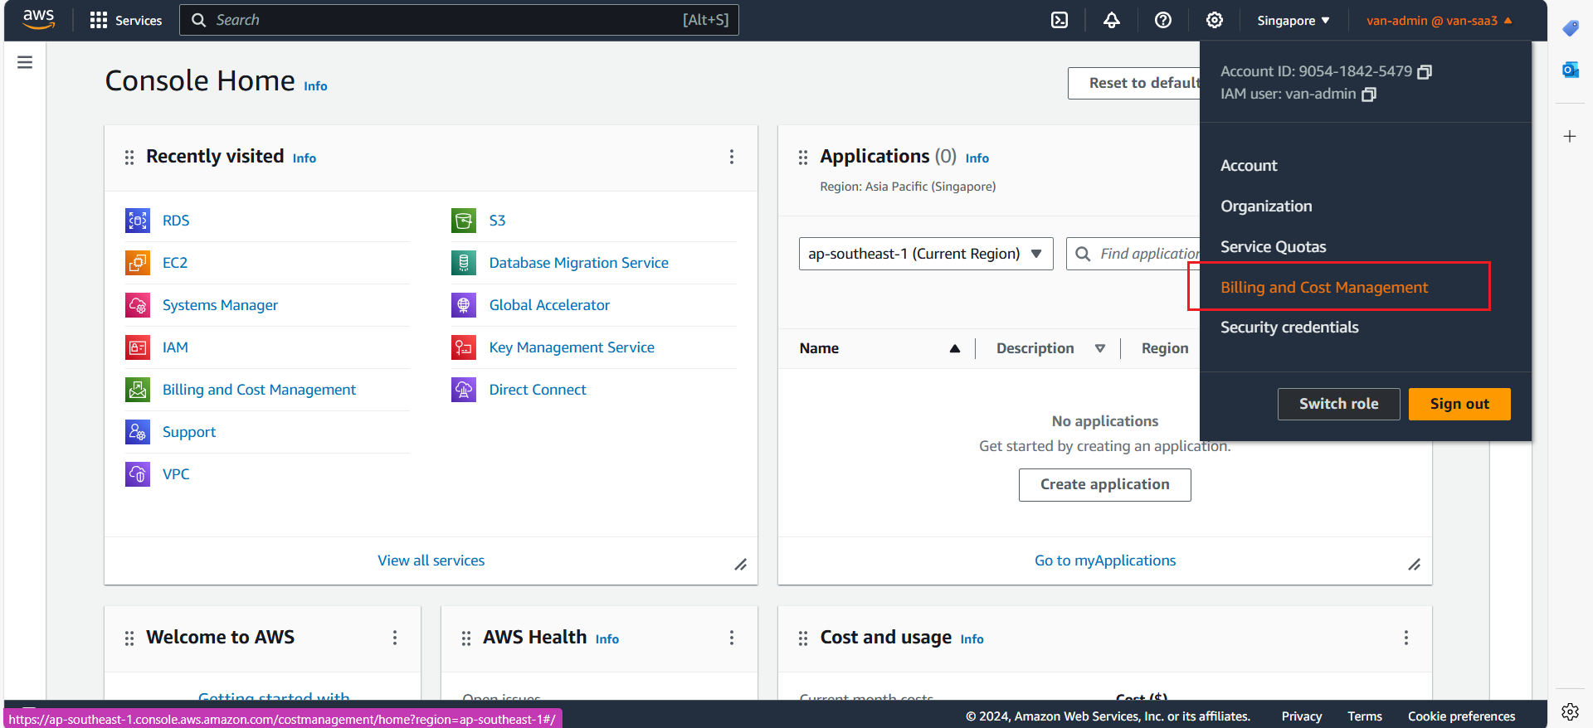The width and height of the screenshot is (1593, 728).
Task: Click the VPC service icon
Action: [138, 474]
